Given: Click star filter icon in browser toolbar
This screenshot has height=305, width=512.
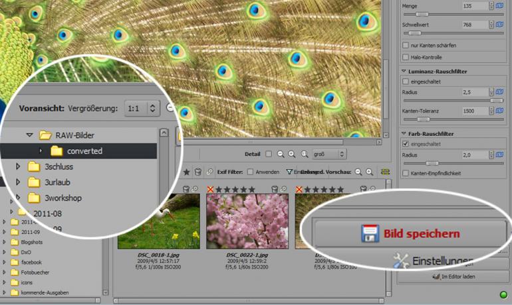Looking at the screenshot, I should click(186, 172).
